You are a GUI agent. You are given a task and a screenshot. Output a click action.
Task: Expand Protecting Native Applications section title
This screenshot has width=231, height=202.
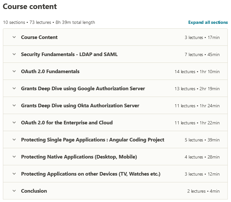point(79,157)
